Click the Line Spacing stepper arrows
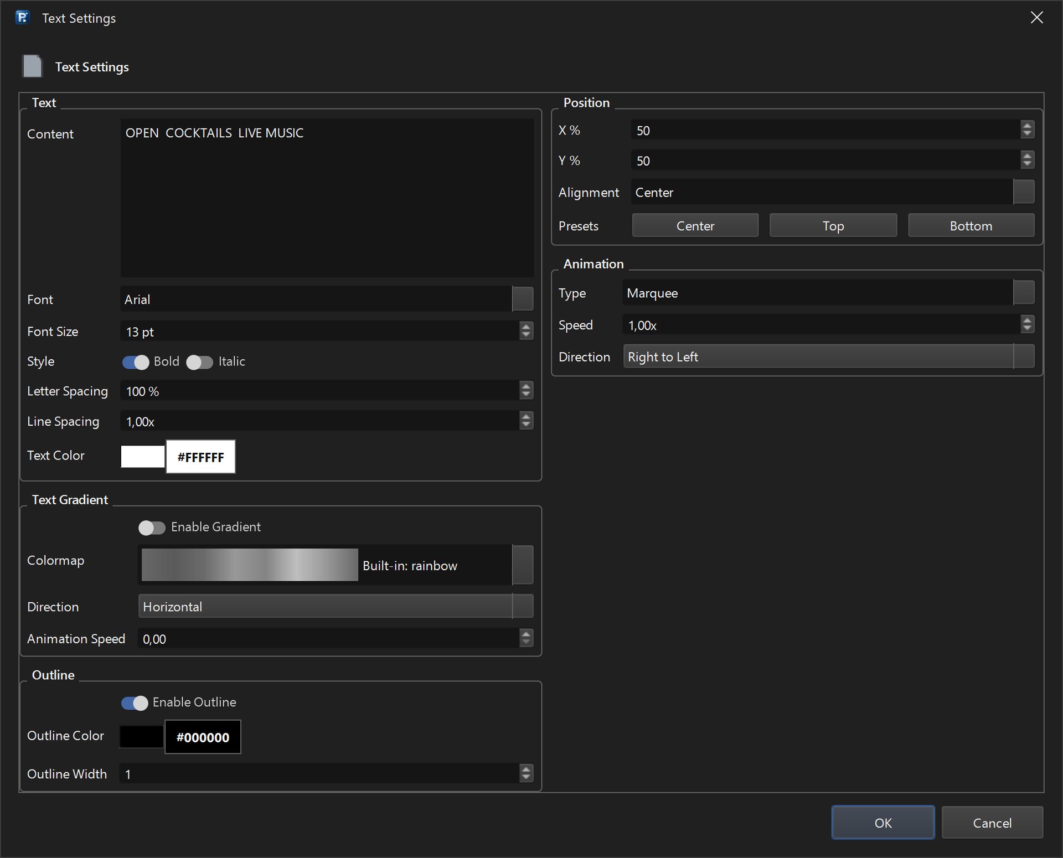Screen dimensions: 1063x858 (526, 421)
